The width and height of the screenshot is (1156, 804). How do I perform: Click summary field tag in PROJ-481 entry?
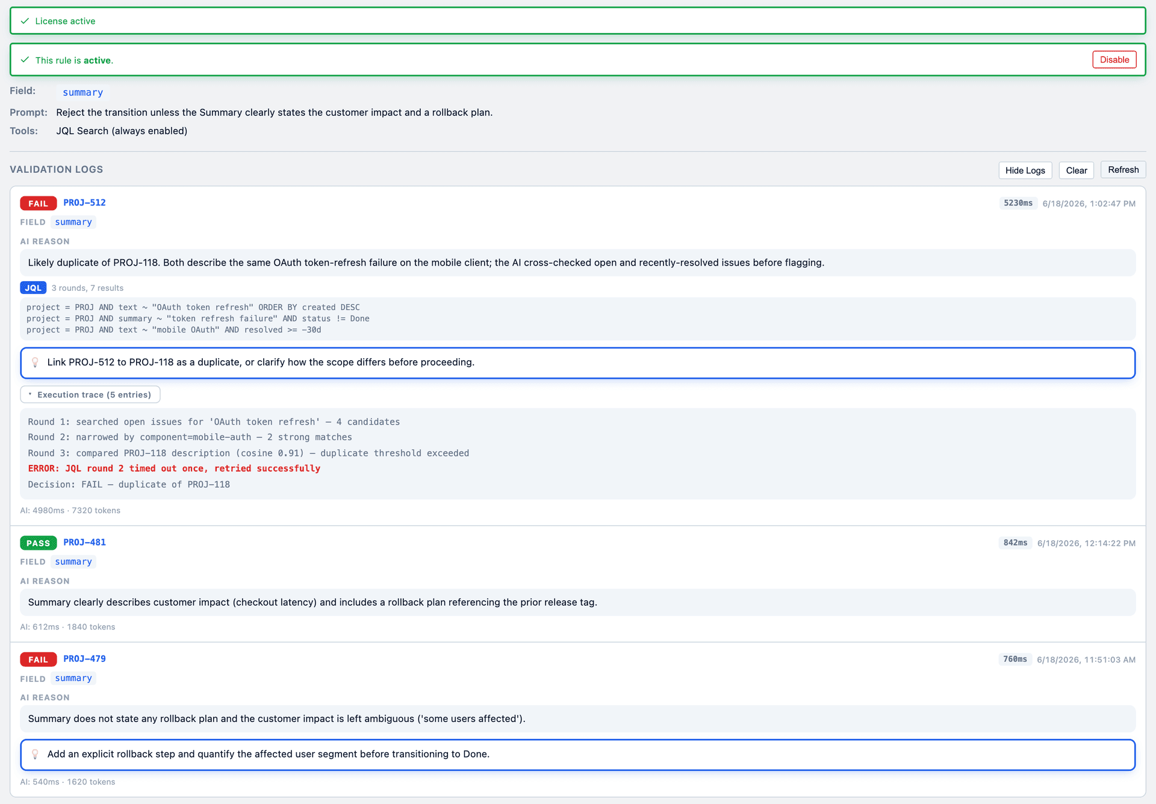pyautogui.click(x=73, y=562)
